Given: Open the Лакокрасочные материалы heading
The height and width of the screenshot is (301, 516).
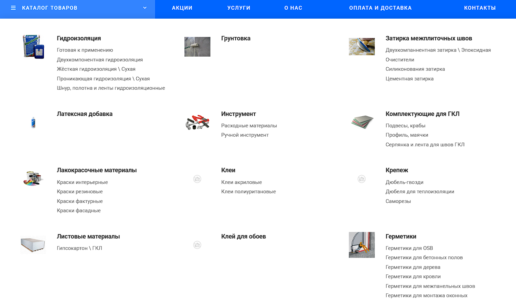Looking at the screenshot, I should (x=97, y=170).
